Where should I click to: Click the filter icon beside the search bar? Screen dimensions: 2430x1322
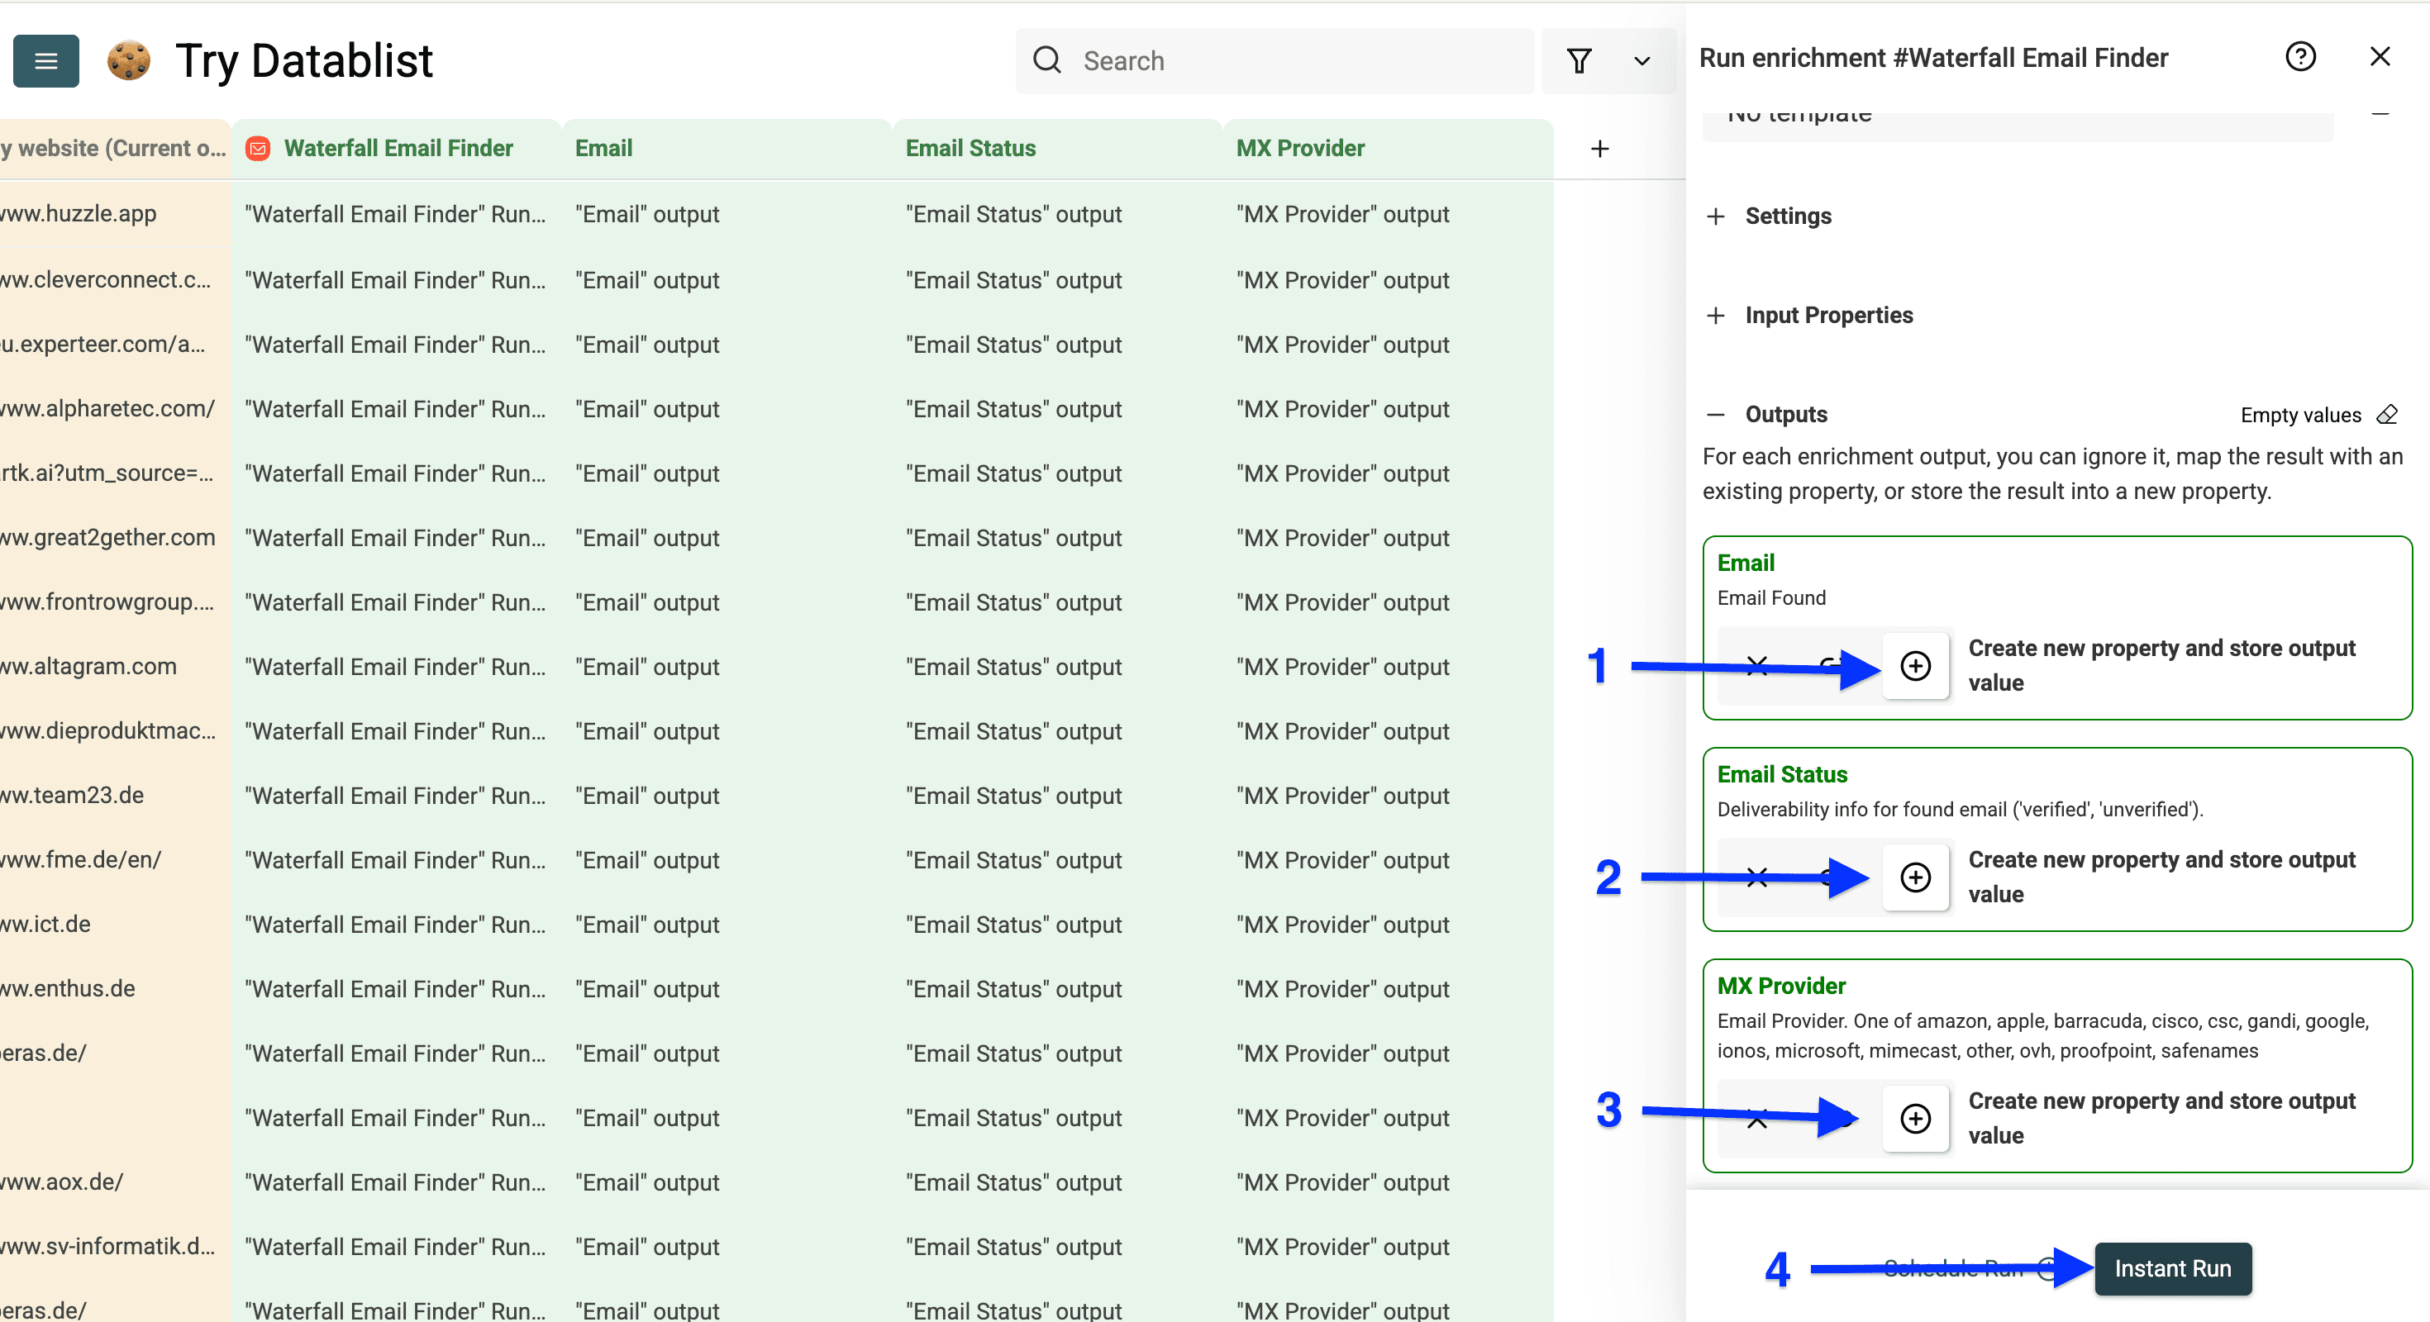1580,60
